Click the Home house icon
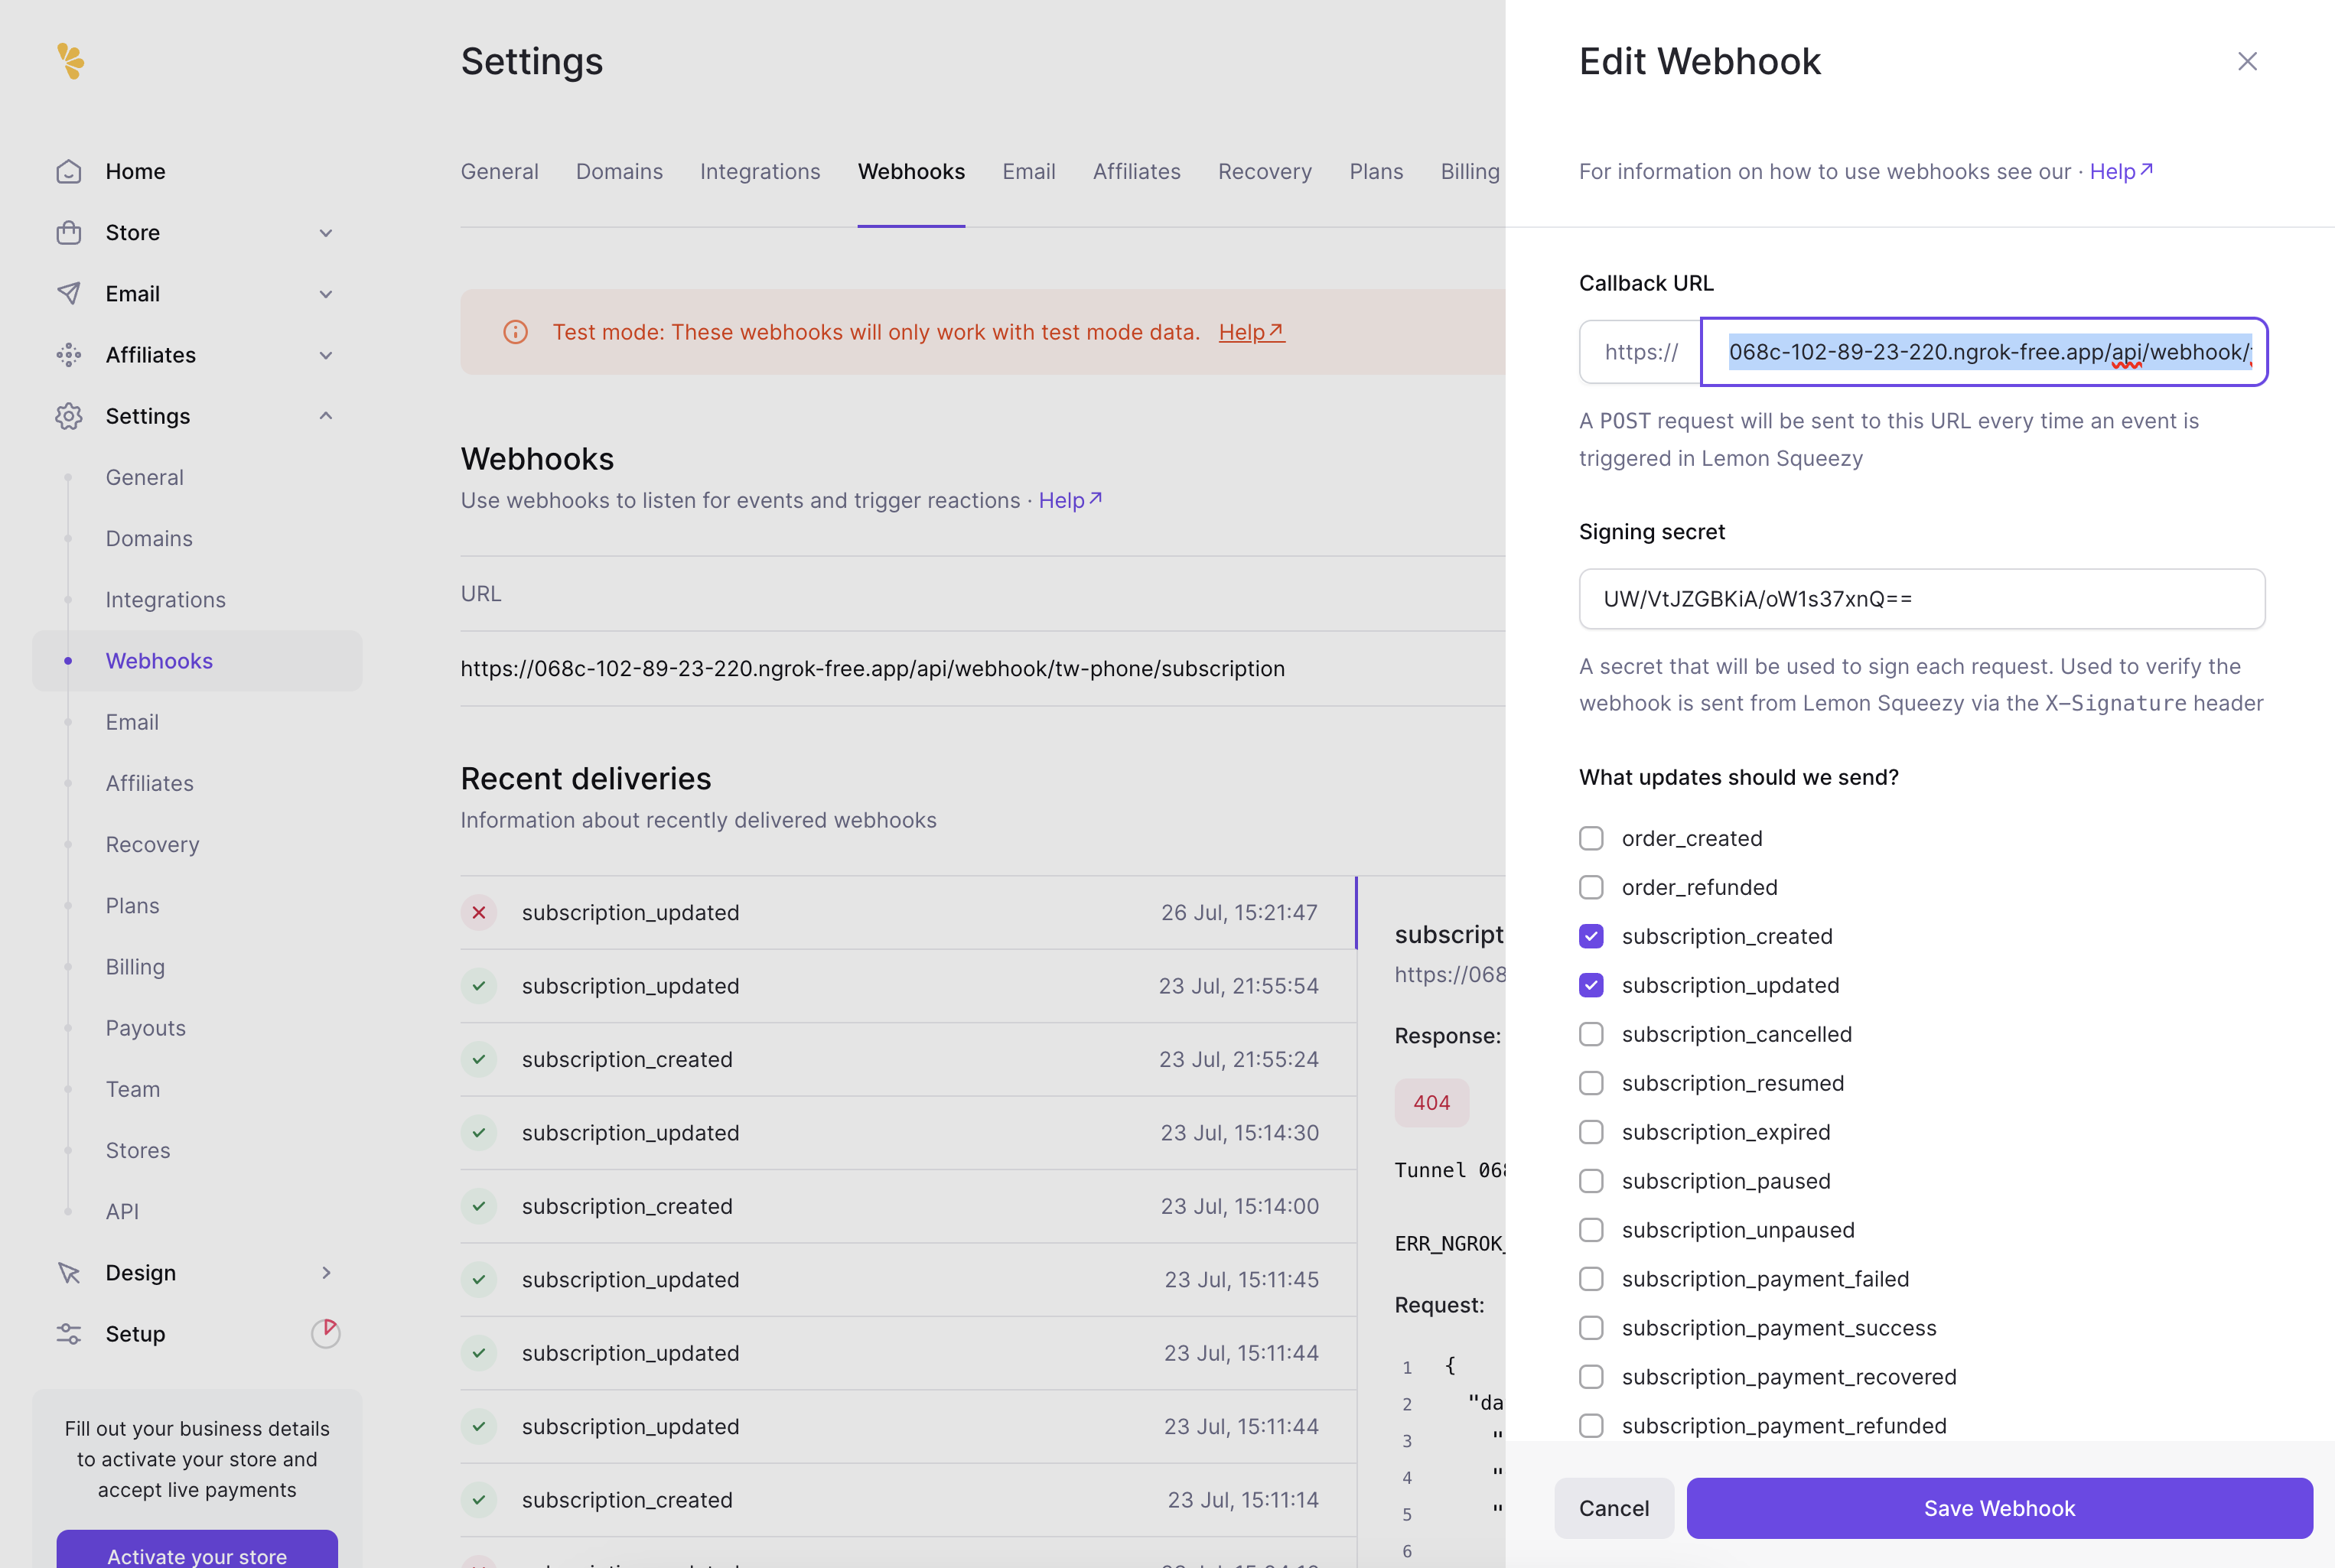The width and height of the screenshot is (2335, 1568). click(x=69, y=171)
